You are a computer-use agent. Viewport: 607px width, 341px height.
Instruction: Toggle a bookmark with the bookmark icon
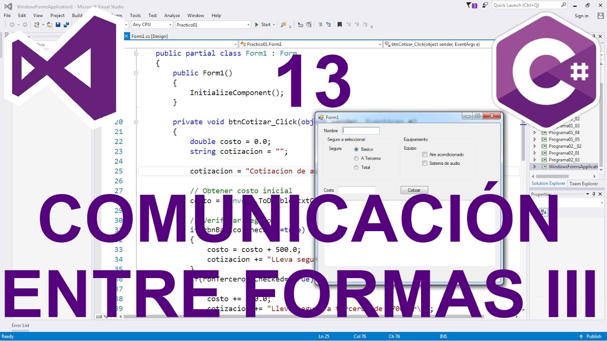click(340, 25)
